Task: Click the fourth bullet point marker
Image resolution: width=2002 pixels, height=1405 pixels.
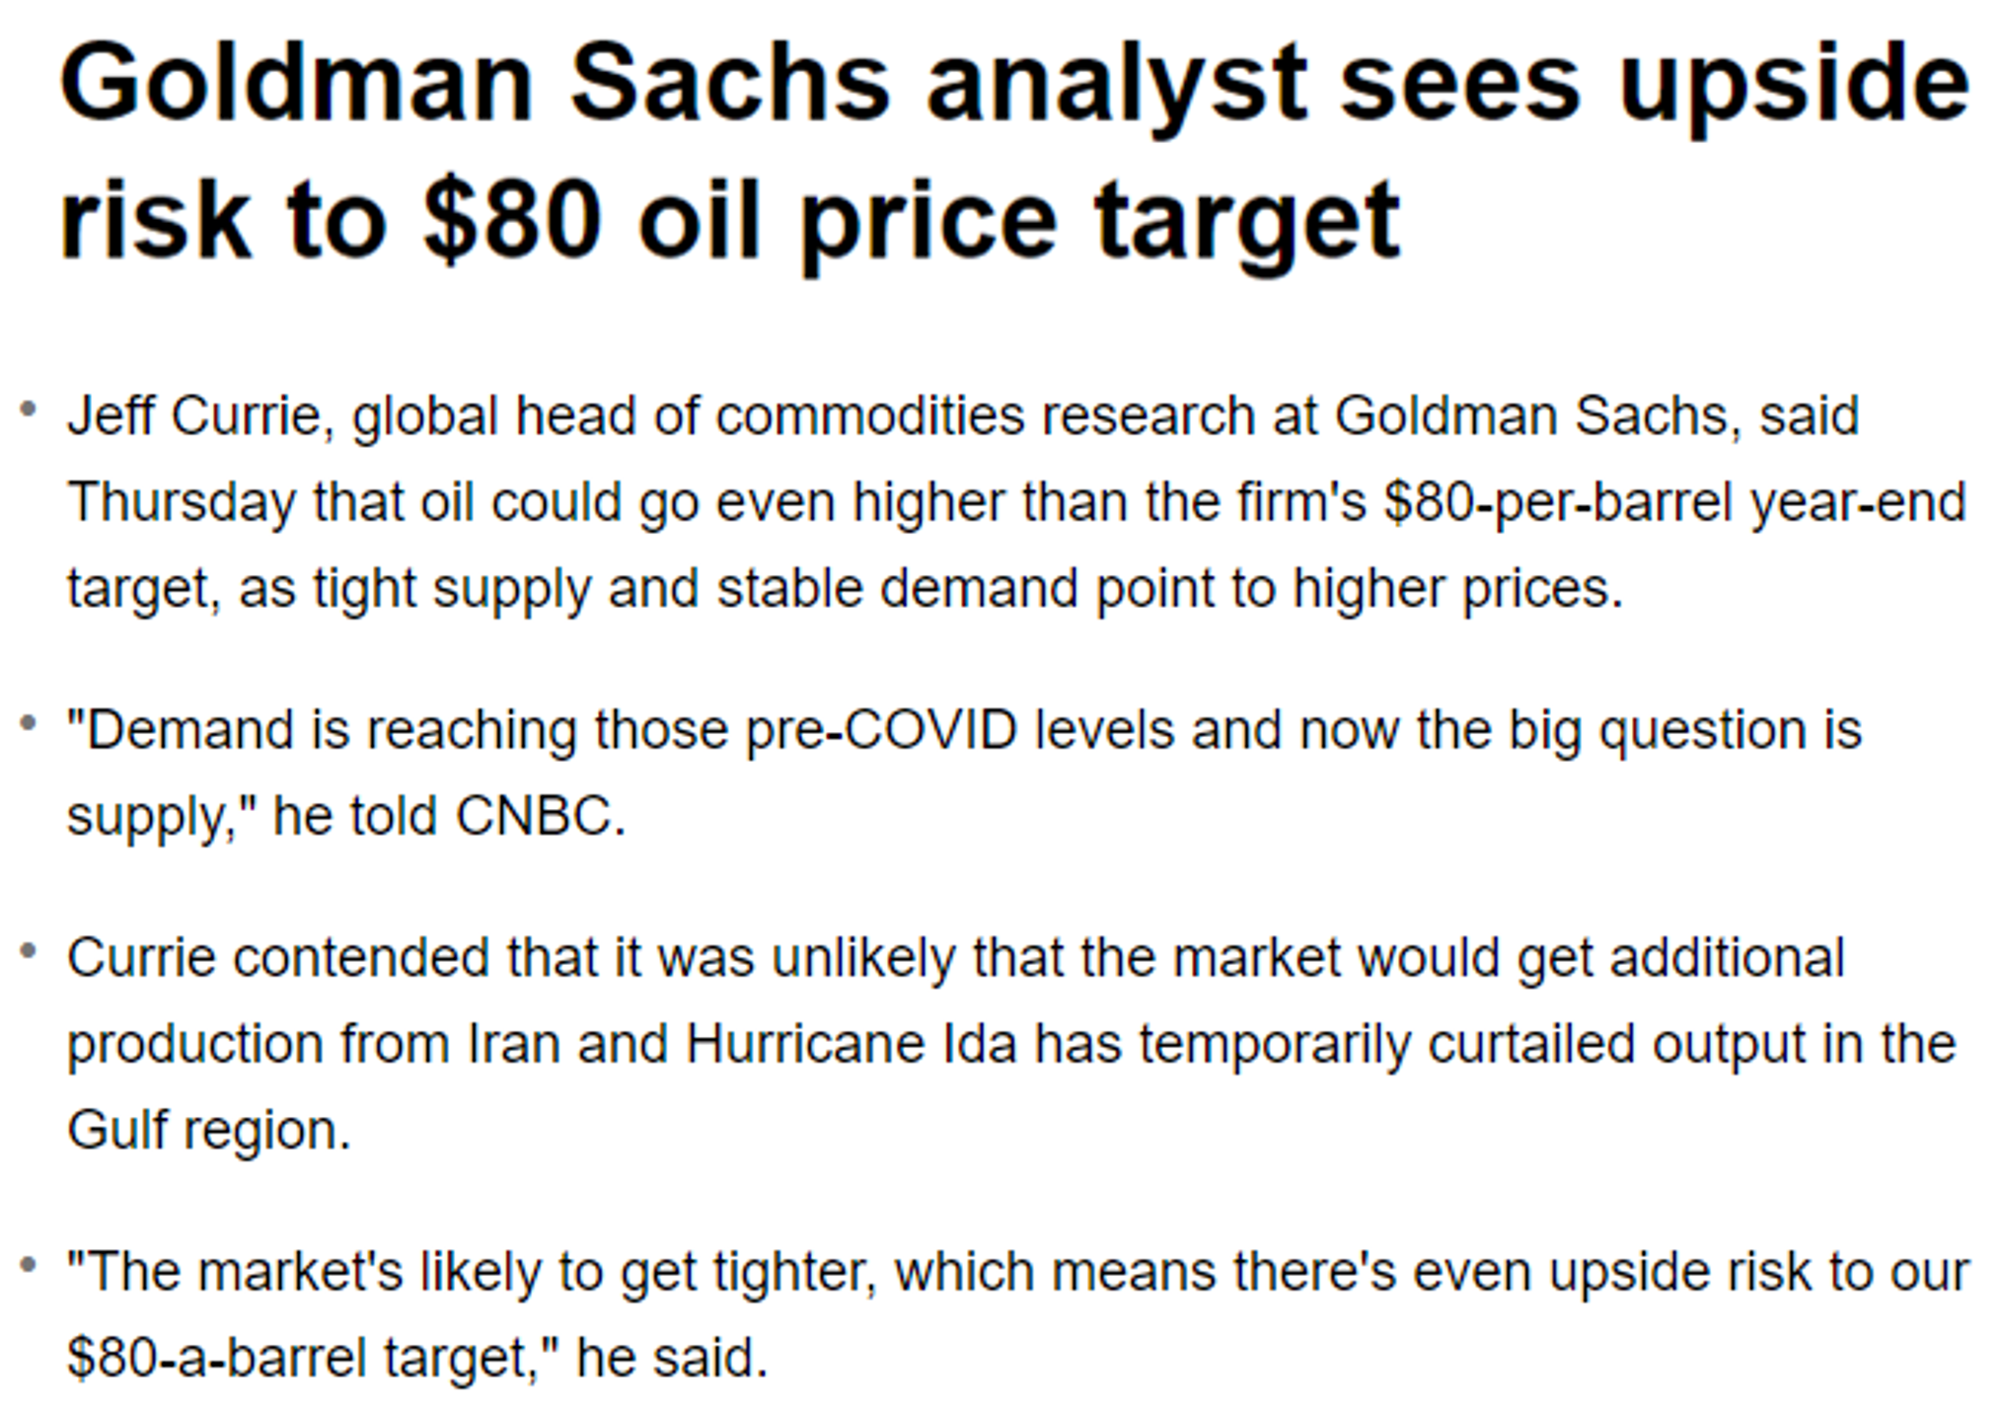Action: point(29,1265)
